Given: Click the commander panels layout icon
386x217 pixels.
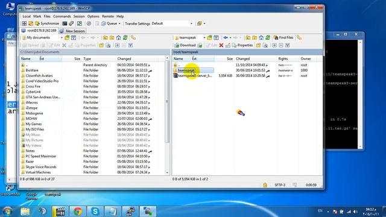Looking at the screenshot, I should [24, 24].
